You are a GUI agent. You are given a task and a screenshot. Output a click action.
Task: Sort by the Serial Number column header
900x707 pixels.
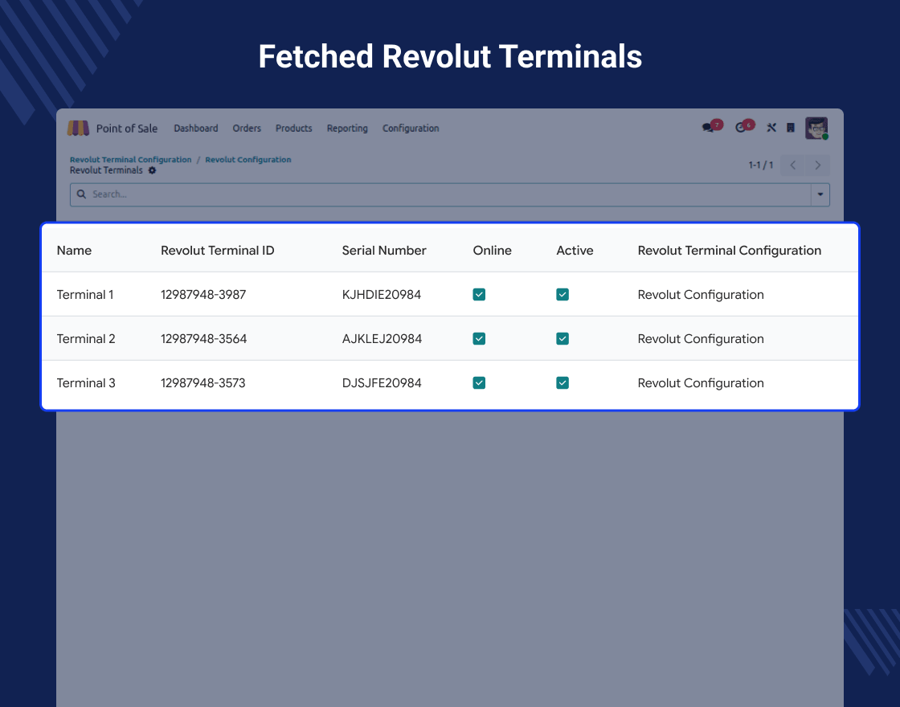click(384, 250)
